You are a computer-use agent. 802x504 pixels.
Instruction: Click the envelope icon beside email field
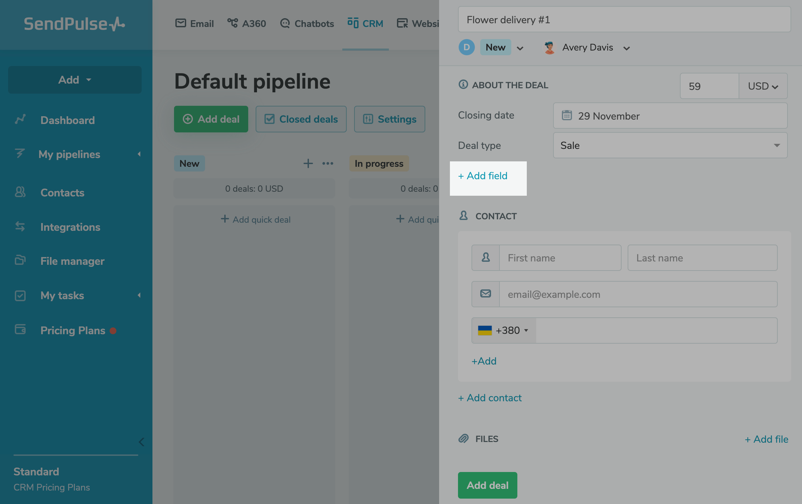tap(486, 294)
